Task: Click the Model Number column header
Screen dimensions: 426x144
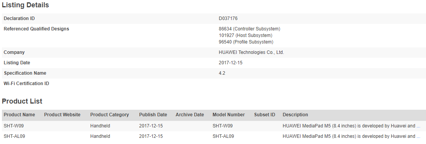Action: click(x=229, y=115)
